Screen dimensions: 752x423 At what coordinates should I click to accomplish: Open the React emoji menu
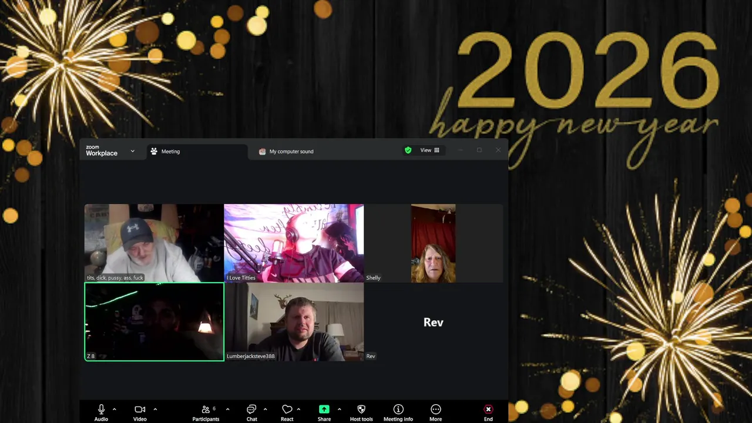click(287, 412)
